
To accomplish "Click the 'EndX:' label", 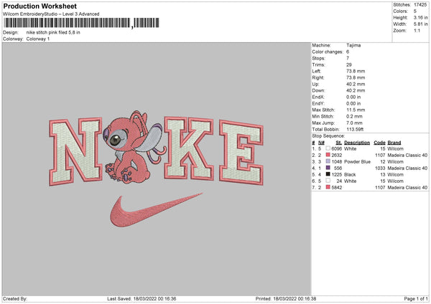I will (x=318, y=97).
